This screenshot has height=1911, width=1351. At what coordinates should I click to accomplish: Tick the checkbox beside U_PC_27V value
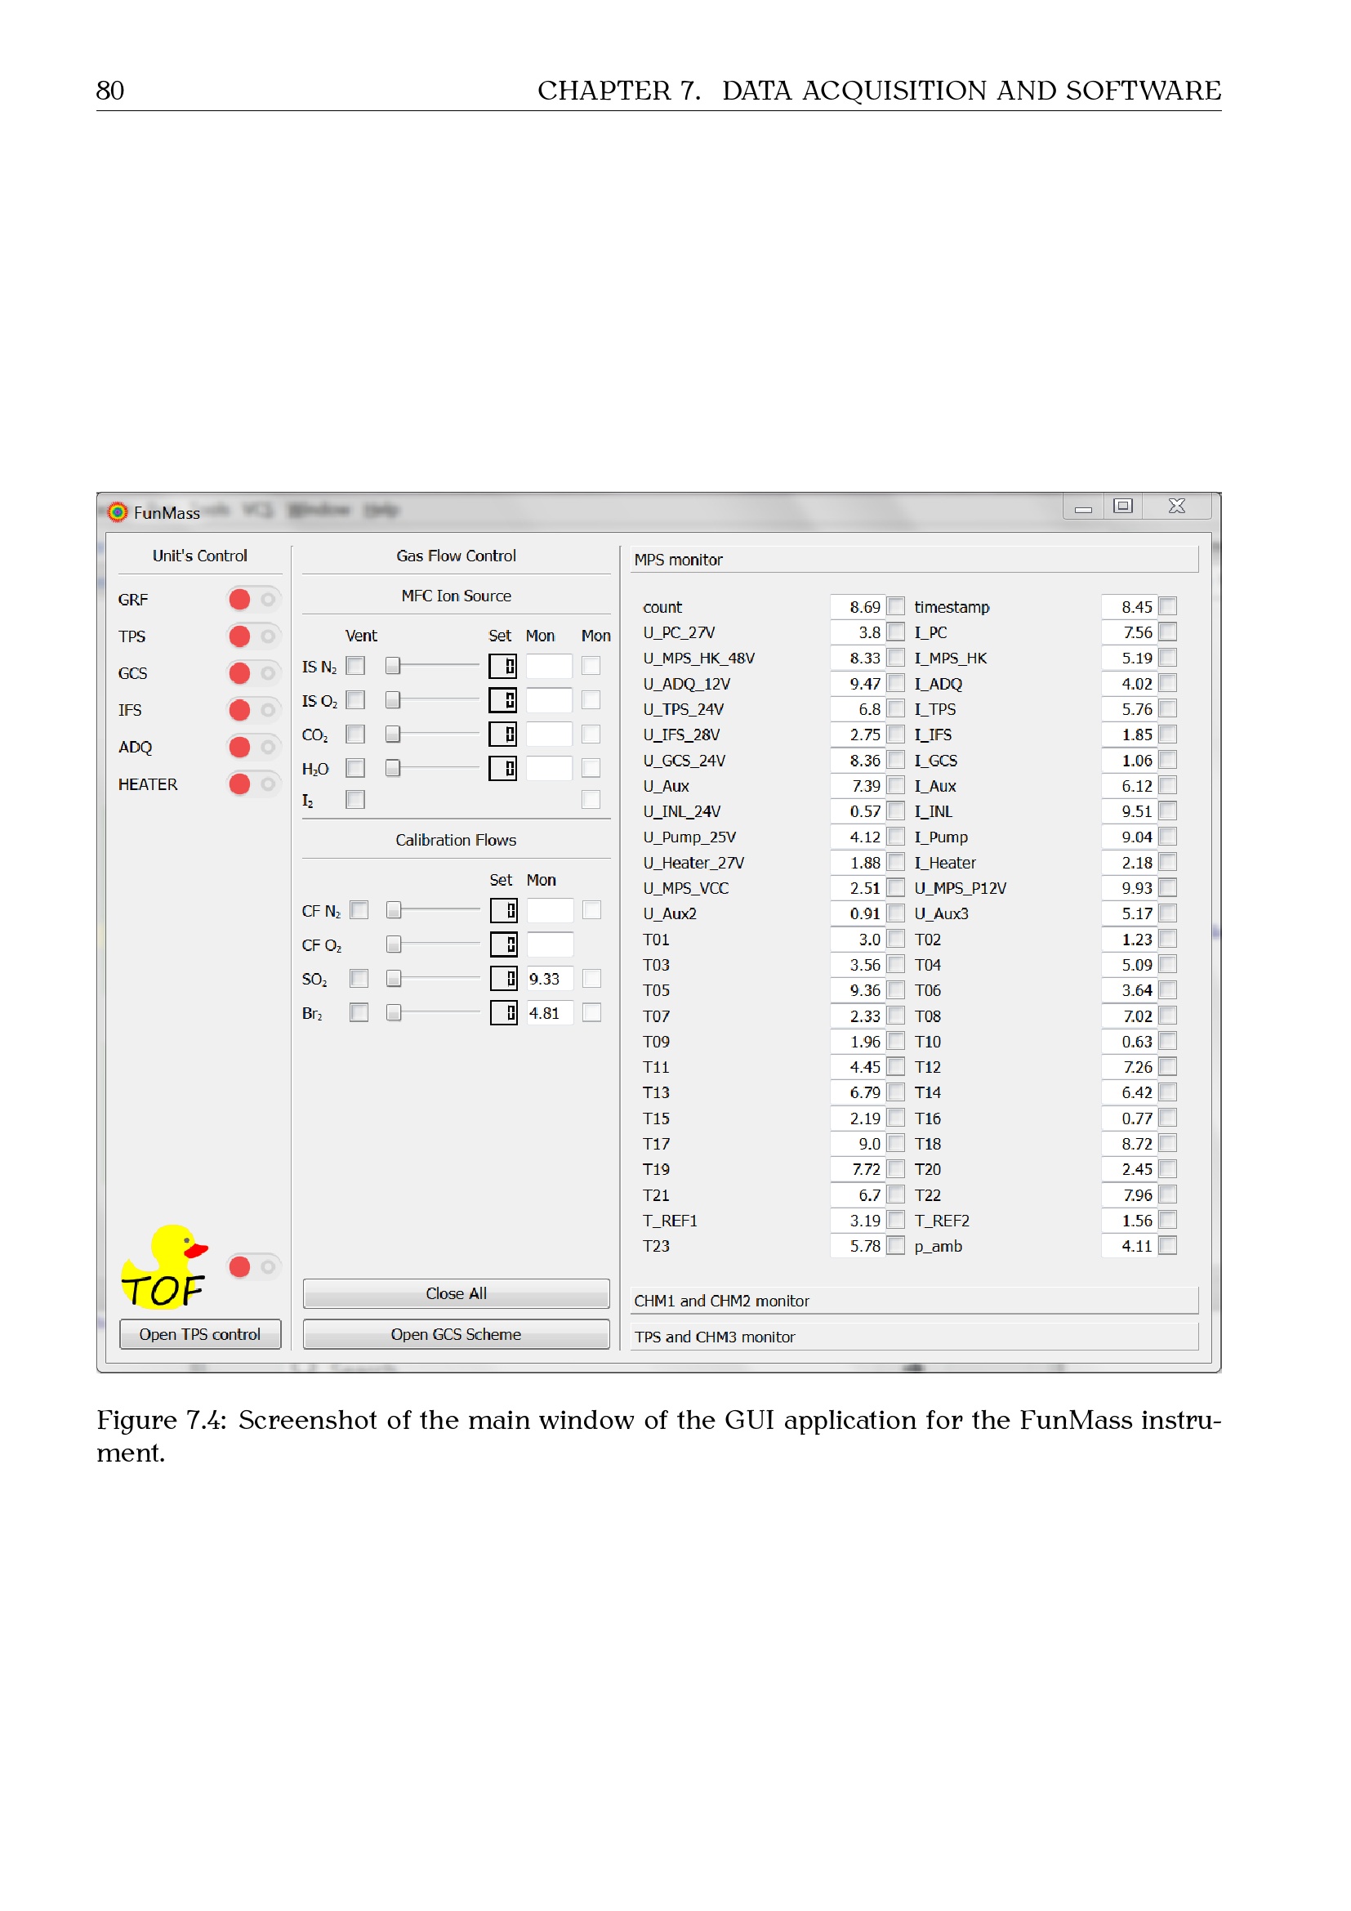(896, 632)
